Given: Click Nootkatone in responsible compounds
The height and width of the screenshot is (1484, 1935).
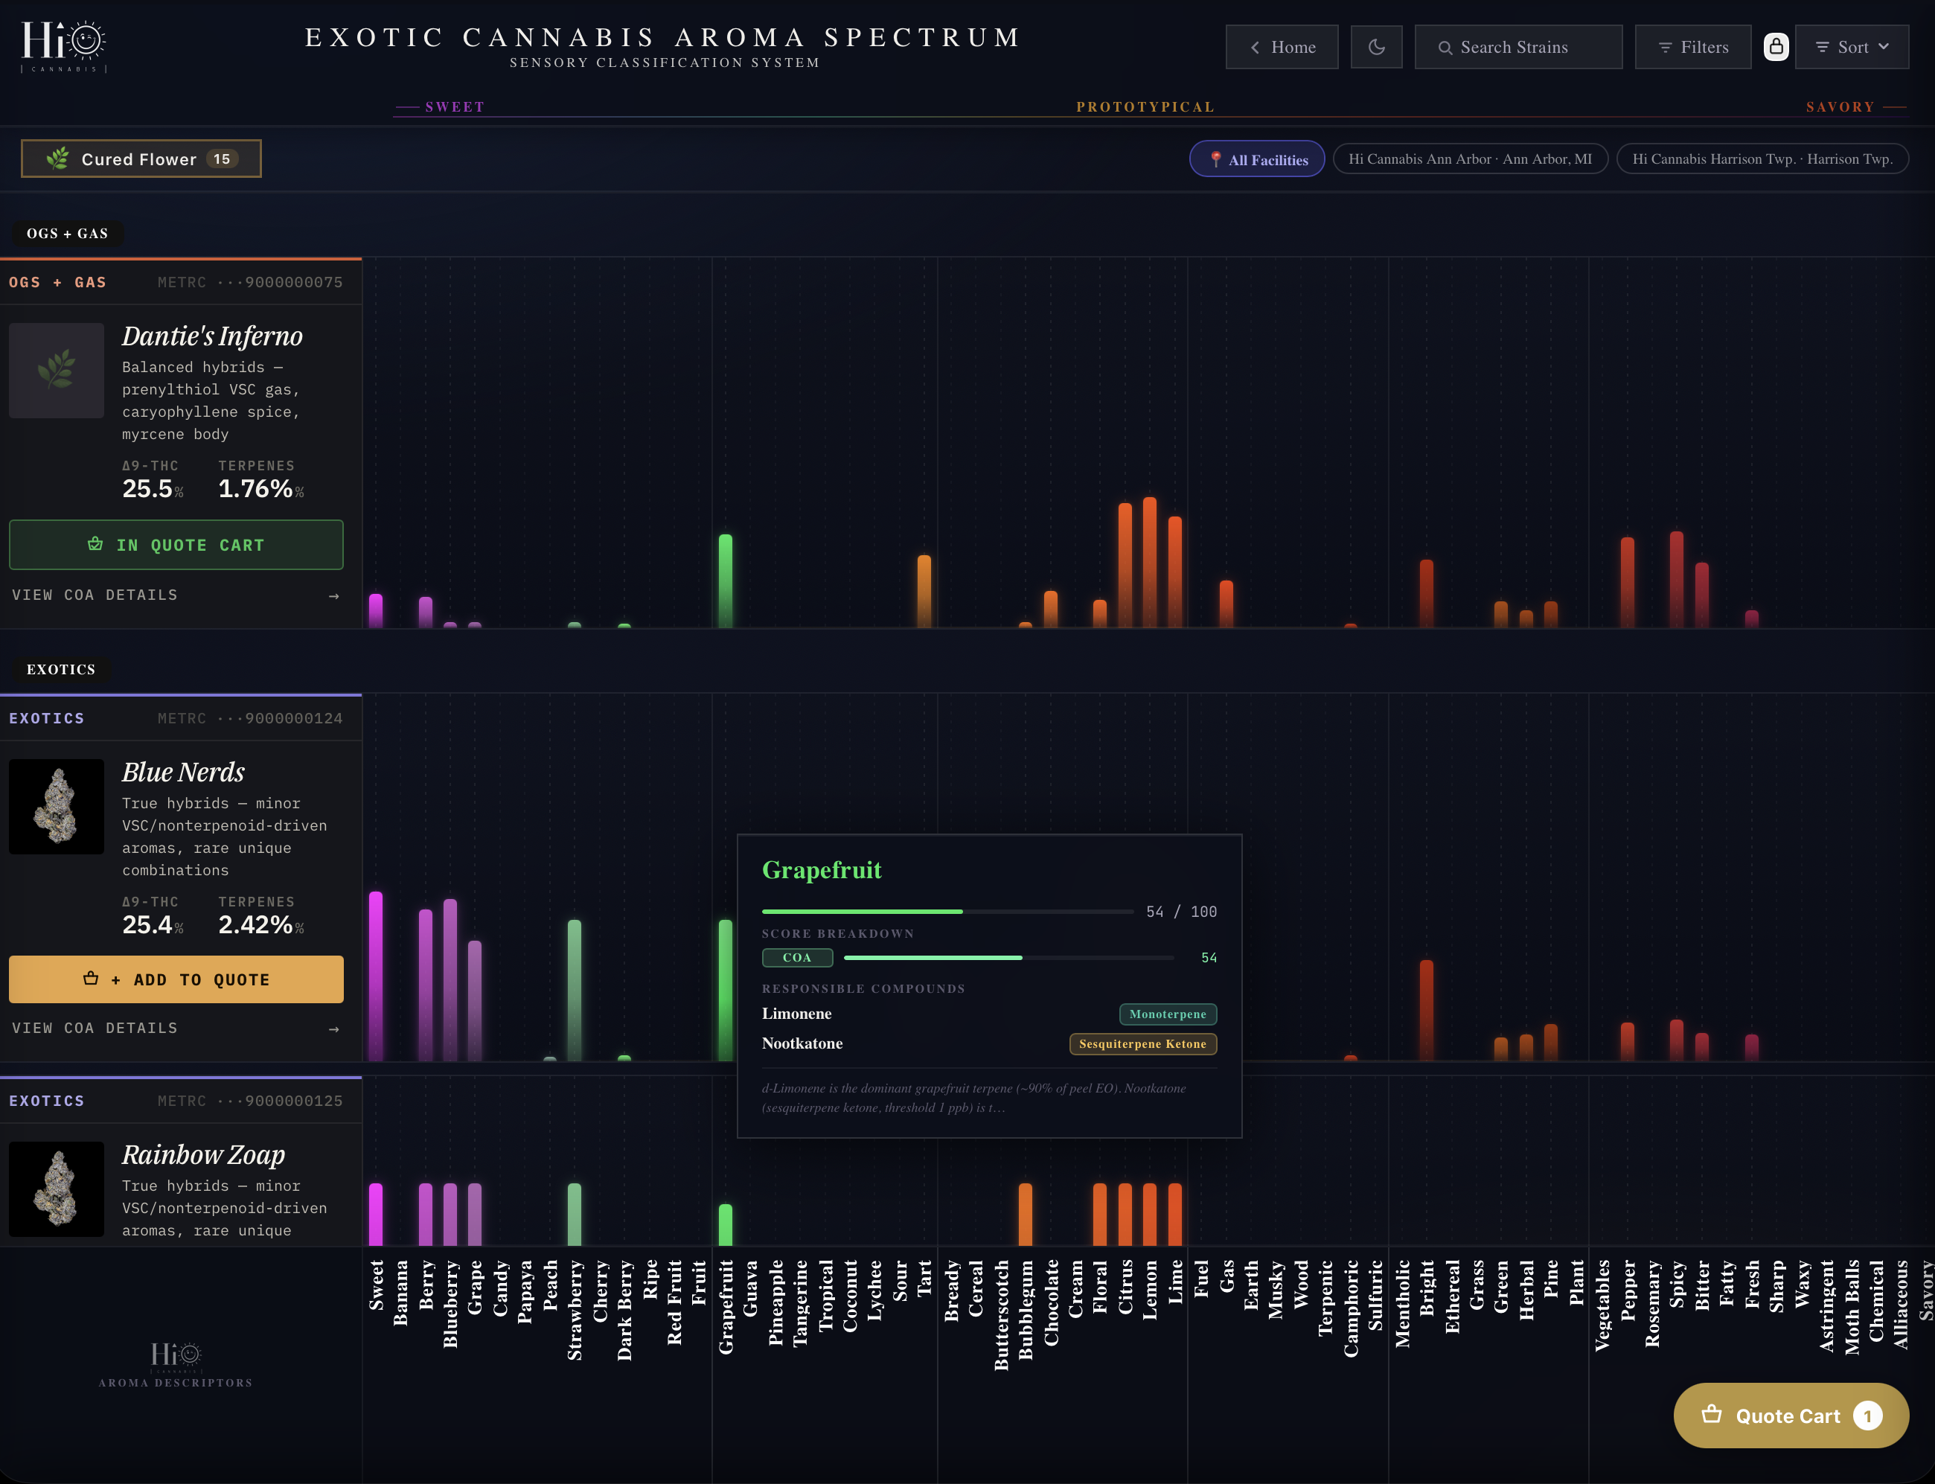Looking at the screenshot, I should [x=802, y=1044].
